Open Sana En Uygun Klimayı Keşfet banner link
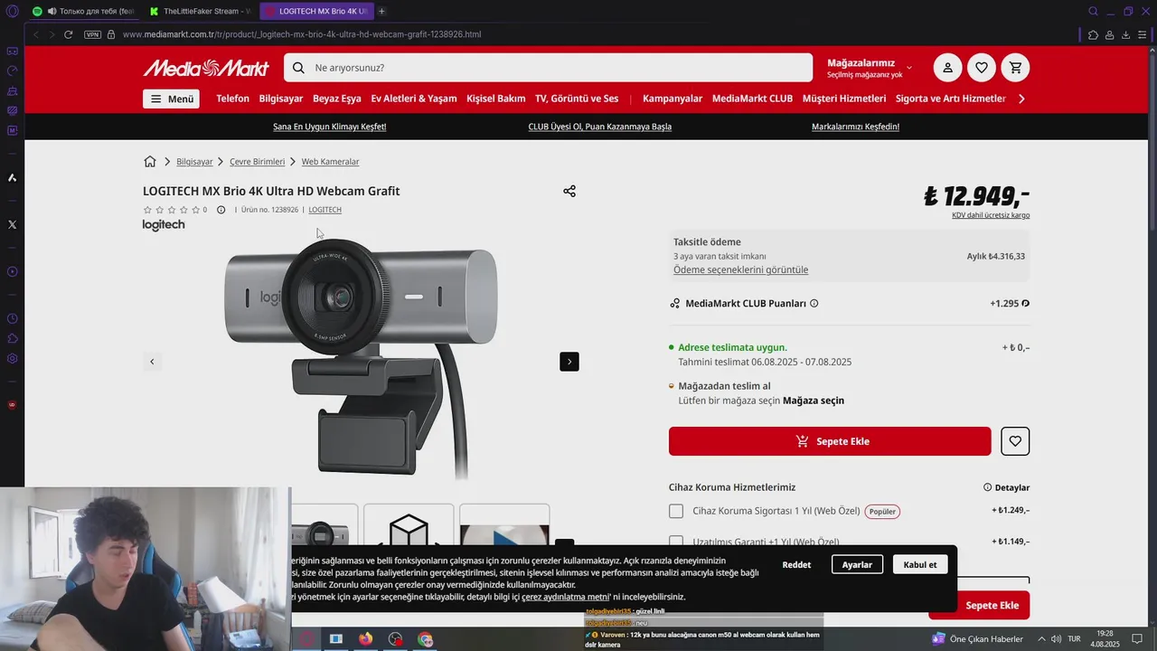1157x651 pixels. pyautogui.click(x=329, y=127)
